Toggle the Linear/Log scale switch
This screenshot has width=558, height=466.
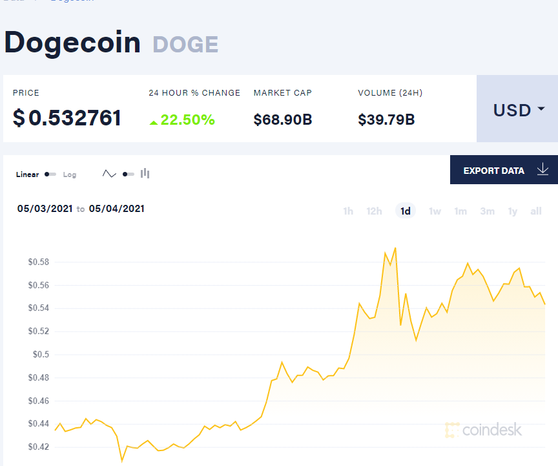click(x=50, y=175)
